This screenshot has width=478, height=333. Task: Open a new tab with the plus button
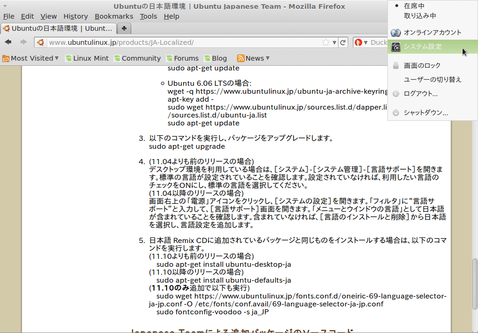point(124,28)
